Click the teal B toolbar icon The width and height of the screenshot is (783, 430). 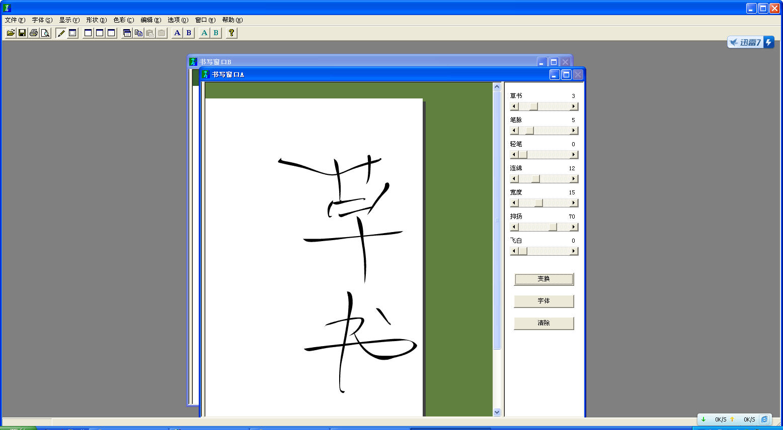[x=216, y=33]
